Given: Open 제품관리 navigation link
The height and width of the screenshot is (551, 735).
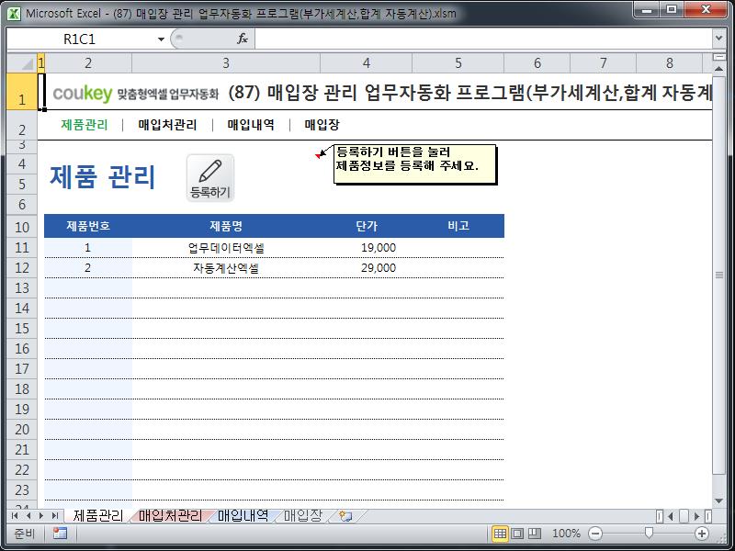Looking at the screenshot, I should pos(85,125).
